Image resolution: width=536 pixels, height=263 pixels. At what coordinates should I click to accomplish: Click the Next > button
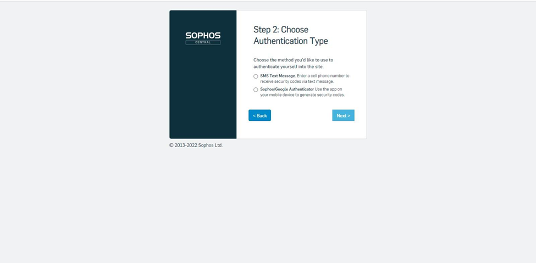343,115
